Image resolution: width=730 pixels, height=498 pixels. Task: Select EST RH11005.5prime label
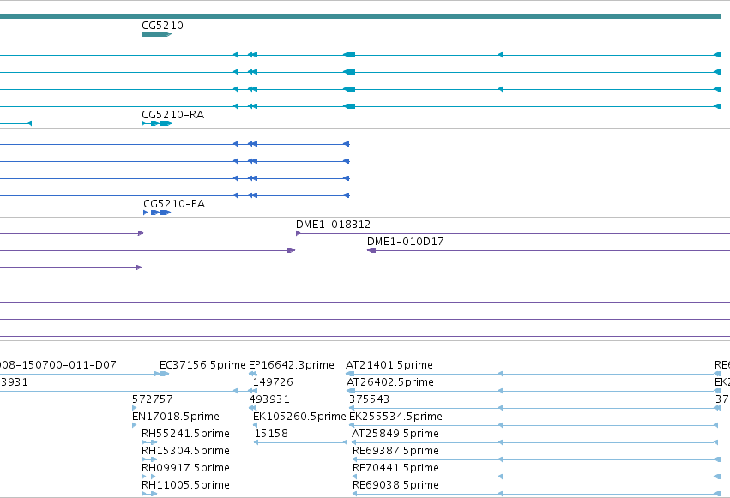[185, 485]
